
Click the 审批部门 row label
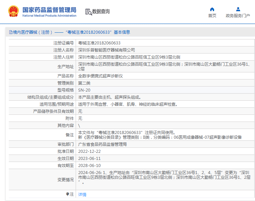66,144
